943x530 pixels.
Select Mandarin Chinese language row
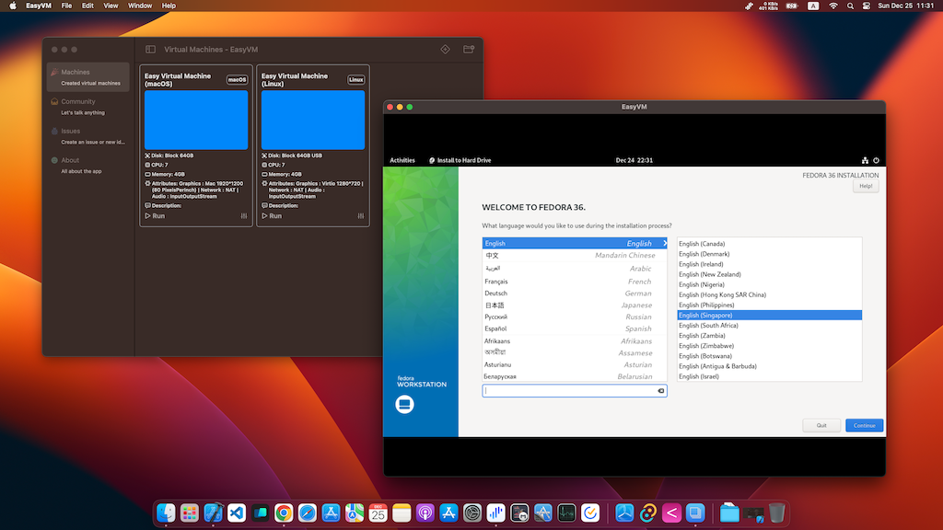tap(575, 256)
